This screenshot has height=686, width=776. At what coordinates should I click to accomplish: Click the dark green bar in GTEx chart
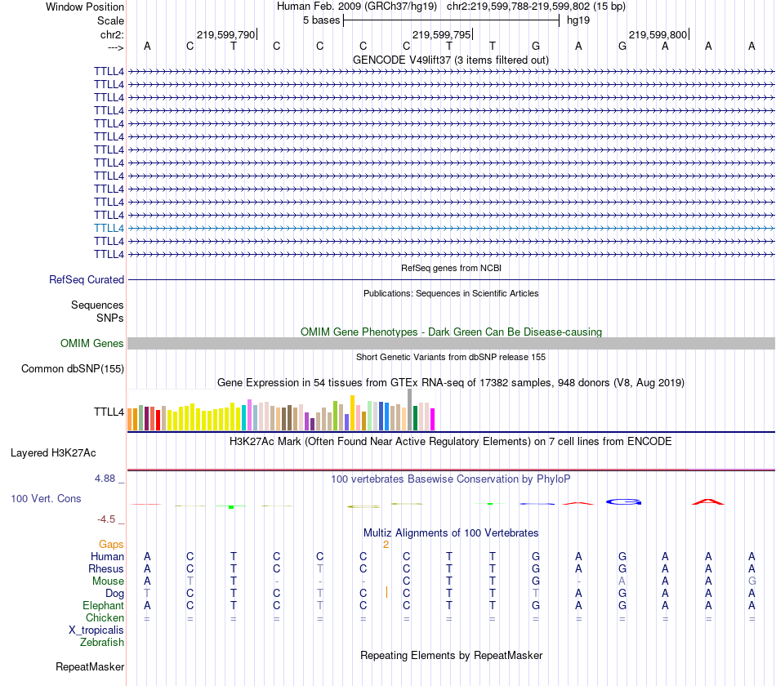[x=416, y=418]
